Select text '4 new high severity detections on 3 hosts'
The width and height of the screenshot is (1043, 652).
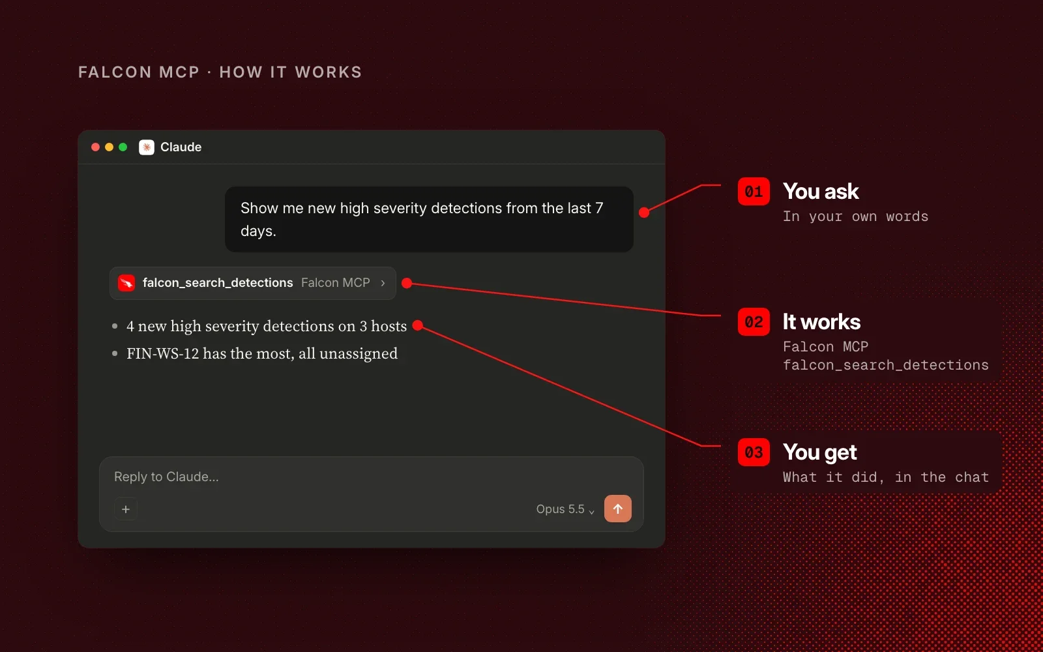(267, 326)
